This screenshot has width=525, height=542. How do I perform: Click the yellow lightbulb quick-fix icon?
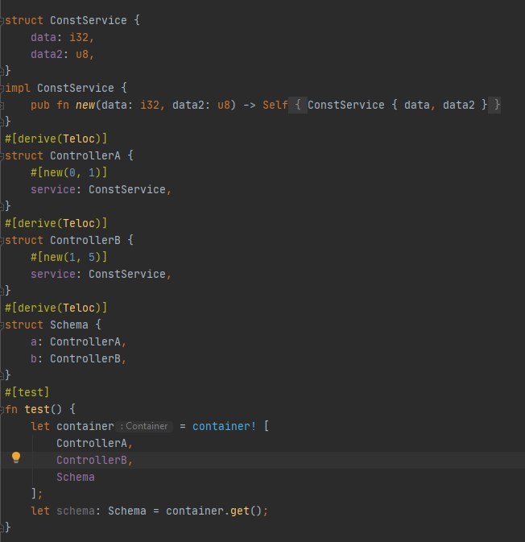tap(16, 457)
